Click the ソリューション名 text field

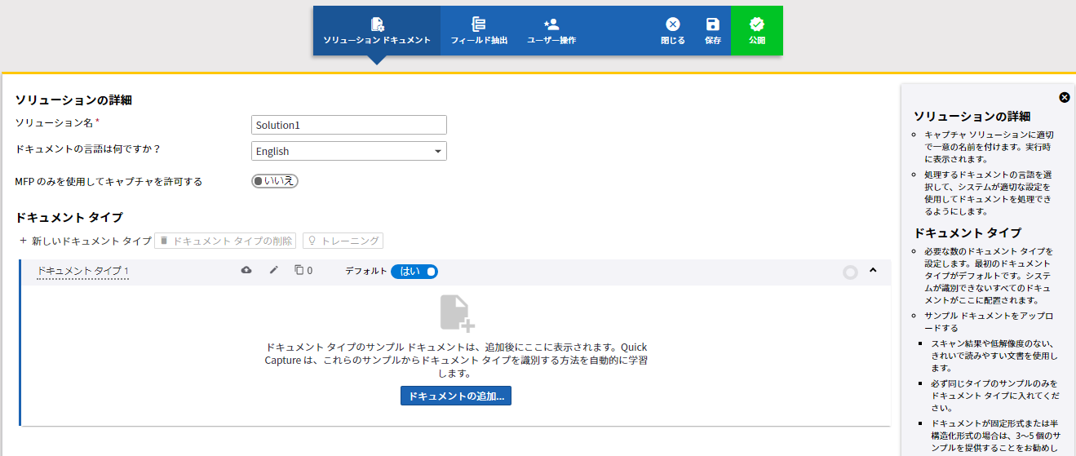[348, 125]
